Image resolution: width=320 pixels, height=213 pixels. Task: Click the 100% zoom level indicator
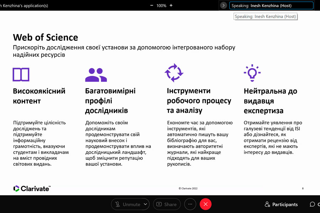pyautogui.click(x=161, y=6)
